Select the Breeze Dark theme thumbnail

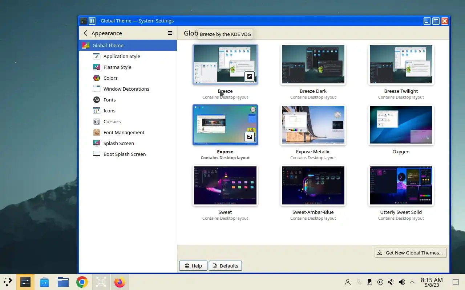pyautogui.click(x=313, y=65)
